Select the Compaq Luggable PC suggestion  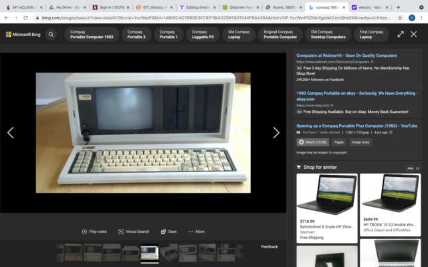[x=203, y=34]
